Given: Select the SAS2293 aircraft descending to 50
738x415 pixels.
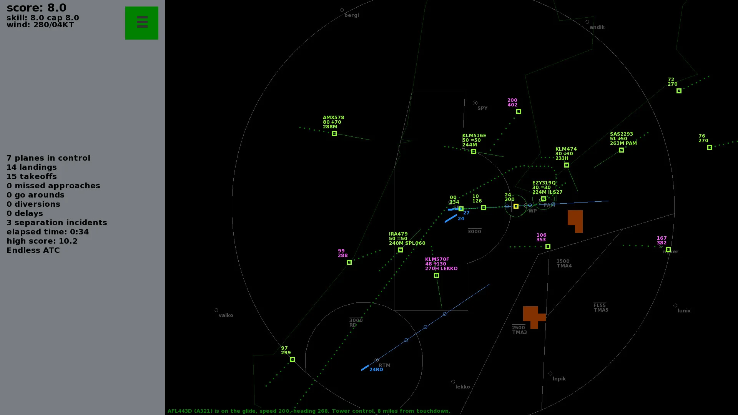Looking at the screenshot, I should tap(621, 150).
